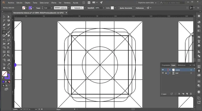Choose the Magic Wand tool
The height and width of the screenshot is (111, 202).
click(x=4, y=20)
